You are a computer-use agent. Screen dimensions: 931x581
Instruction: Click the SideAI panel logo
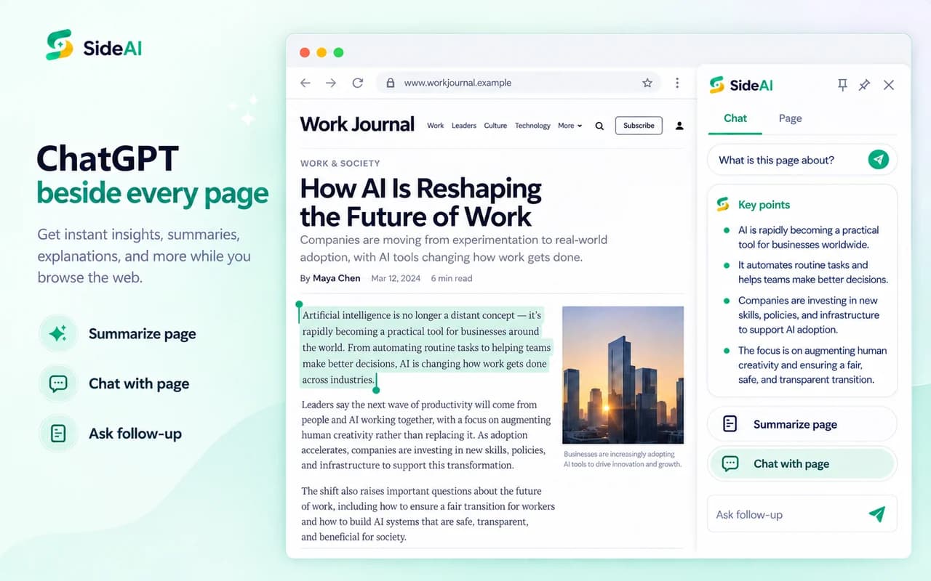[741, 85]
